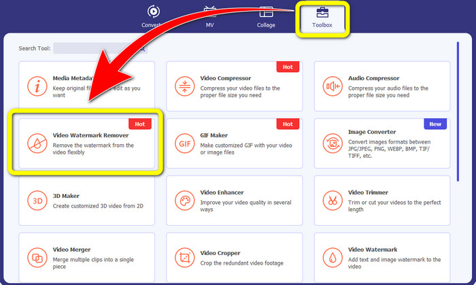Select the Video Compressor icon
Viewport: 476px width, 285px height.
pos(184,86)
